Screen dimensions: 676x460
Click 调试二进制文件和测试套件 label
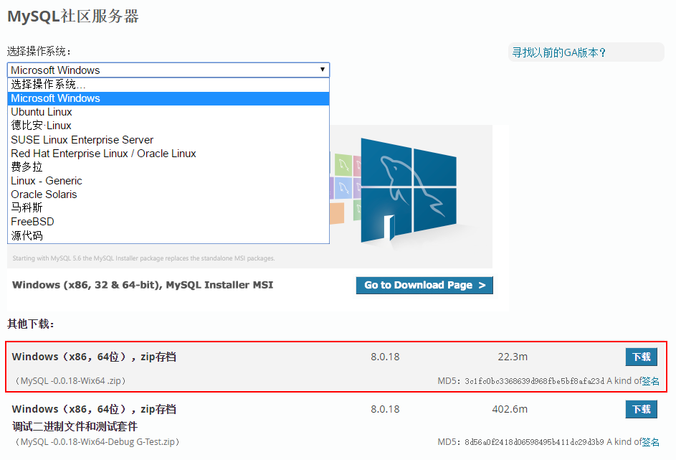(75, 426)
